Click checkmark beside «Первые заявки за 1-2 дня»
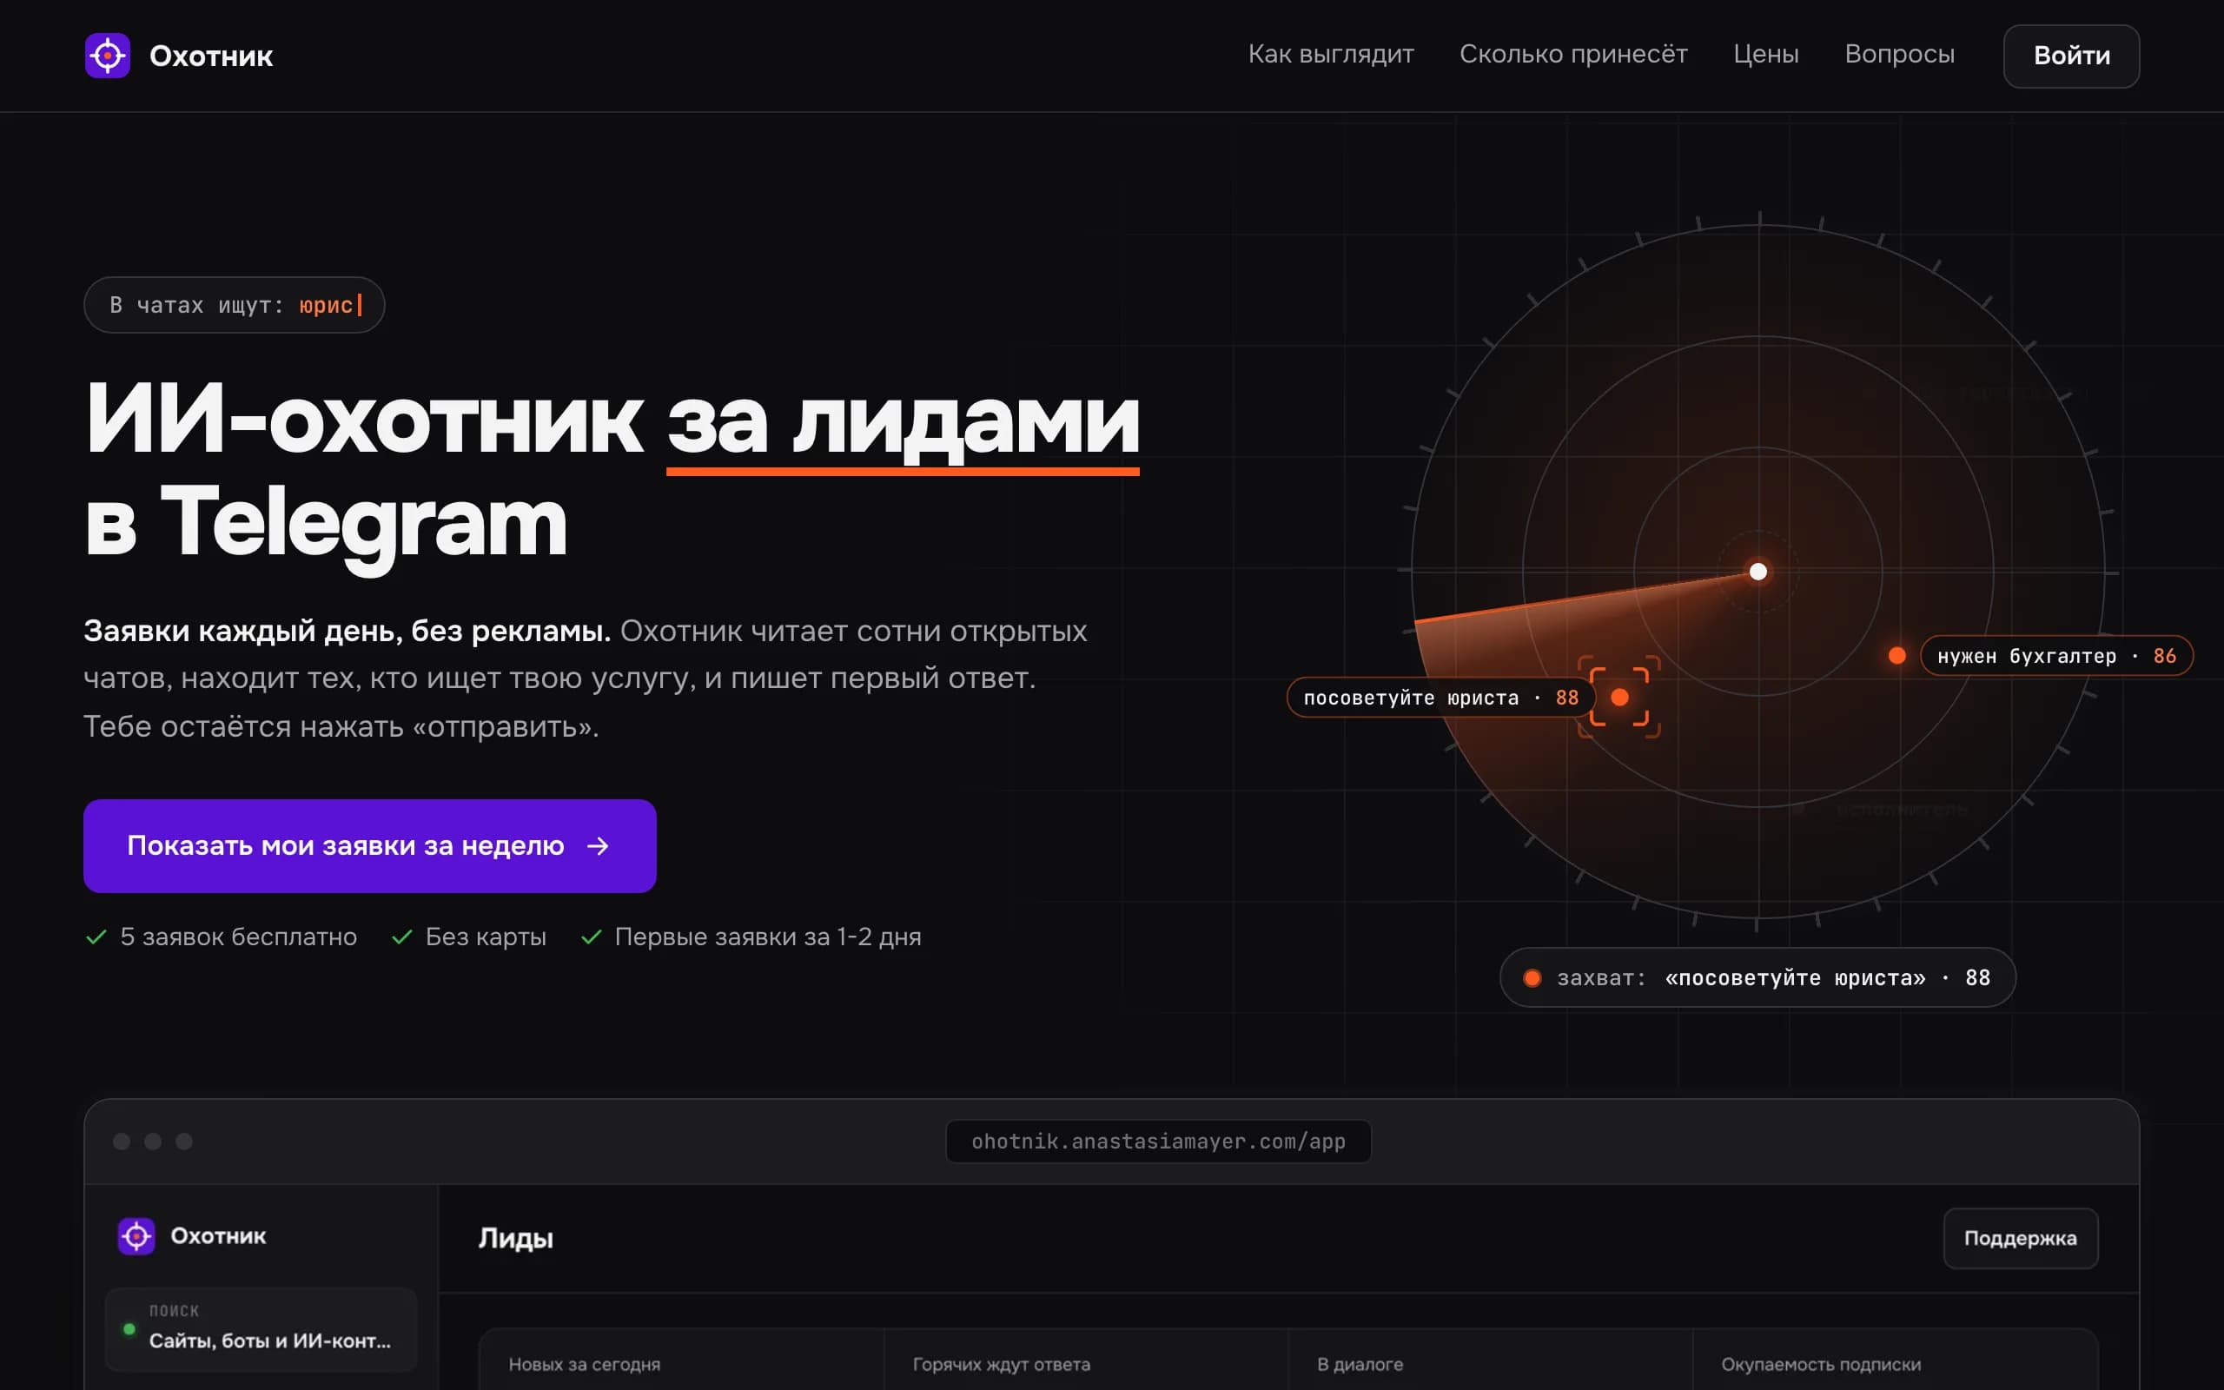2224x1390 pixels. (591, 937)
